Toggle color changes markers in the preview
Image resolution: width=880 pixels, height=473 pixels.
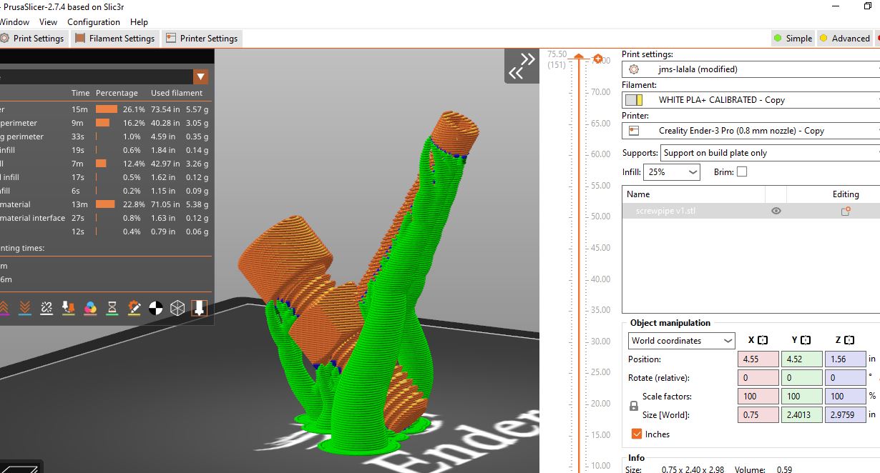coord(89,307)
